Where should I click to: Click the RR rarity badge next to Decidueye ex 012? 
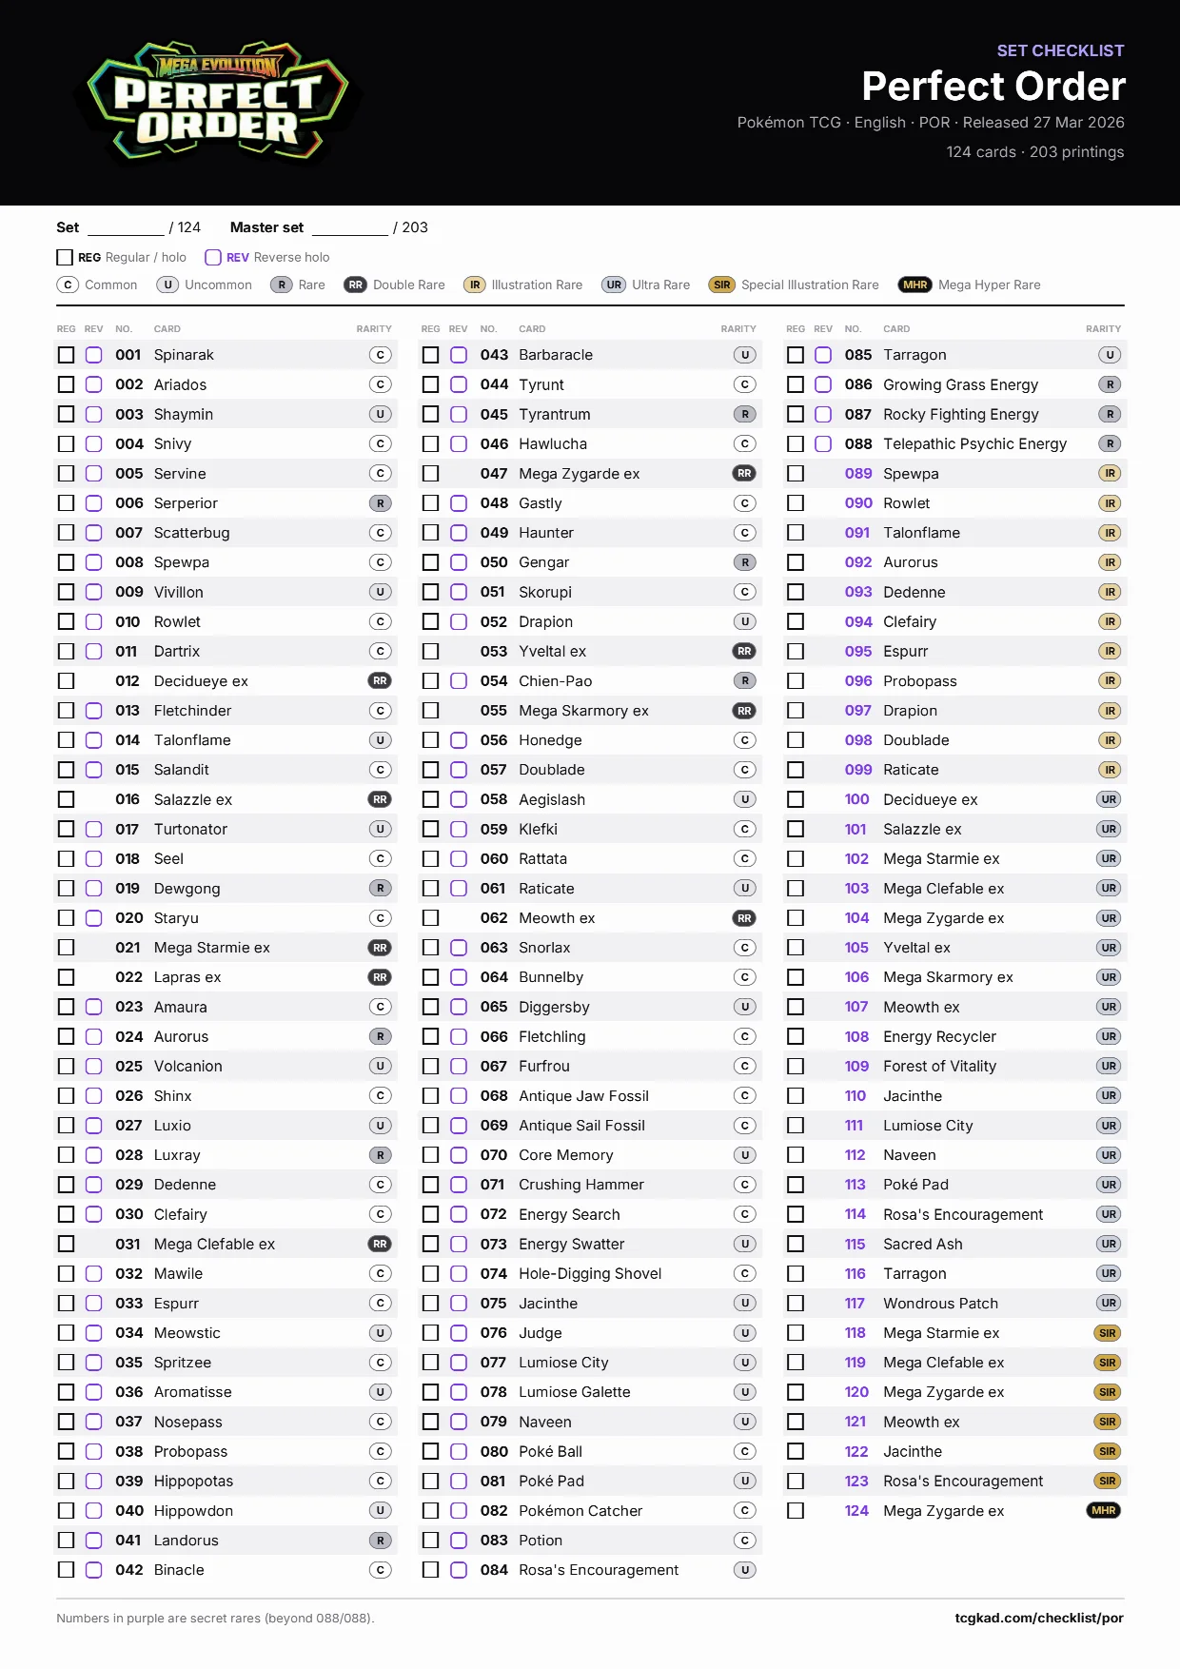tap(380, 680)
